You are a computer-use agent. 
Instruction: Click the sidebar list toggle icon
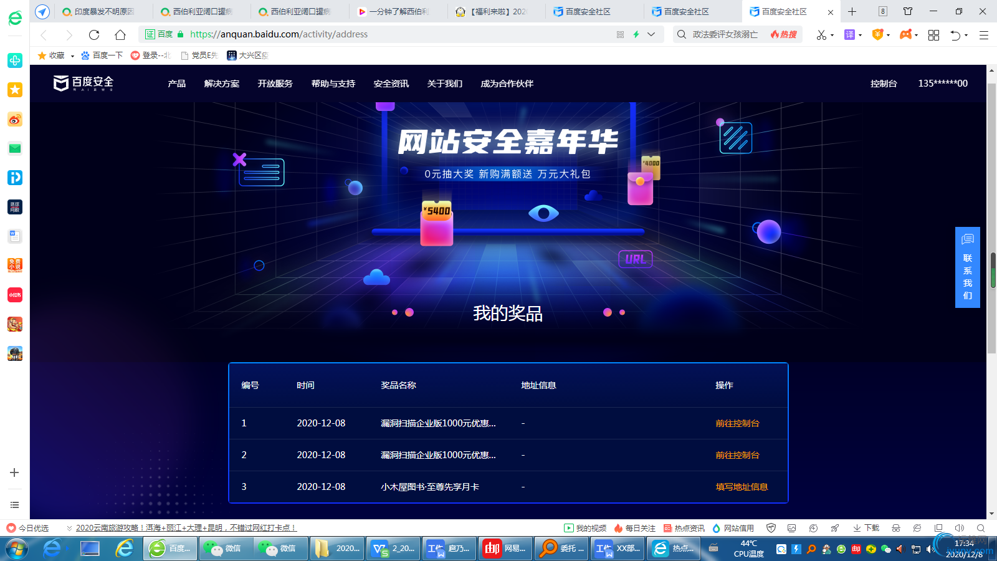[x=14, y=505]
